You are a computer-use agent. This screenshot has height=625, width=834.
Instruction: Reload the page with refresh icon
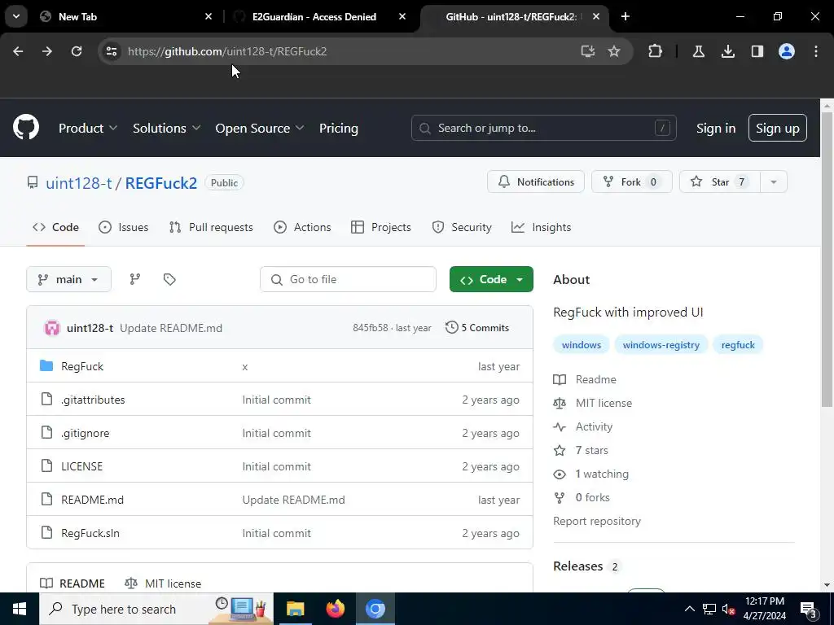click(77, 51)
